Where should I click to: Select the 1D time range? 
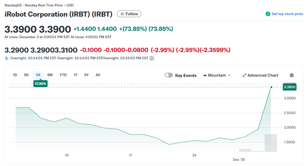coord(15,75)
